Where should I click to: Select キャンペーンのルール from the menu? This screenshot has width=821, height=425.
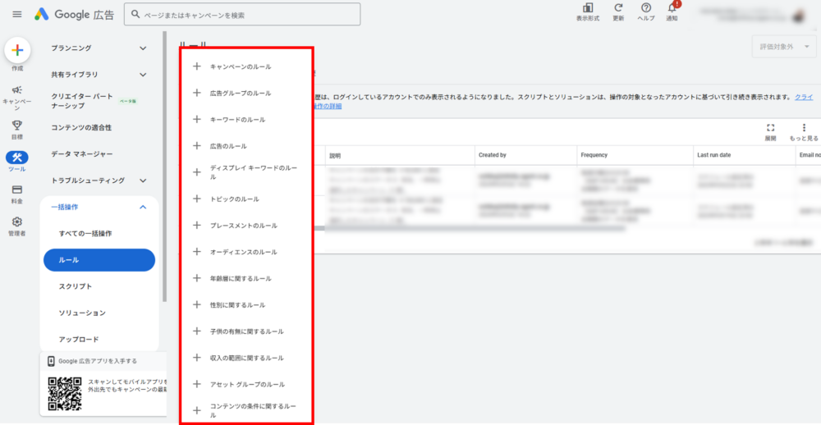pos(241,66)
